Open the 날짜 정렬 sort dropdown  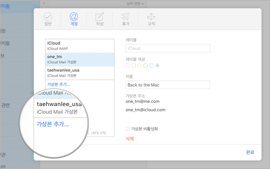click(x=135, y=4)
